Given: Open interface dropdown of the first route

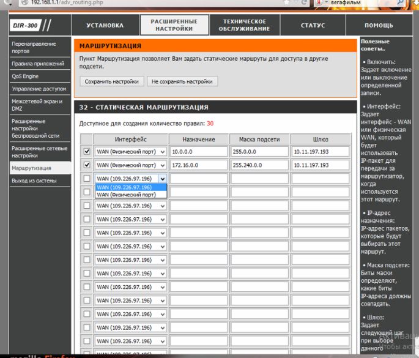Looking at the screenshot, I should (x=130, y=152).
